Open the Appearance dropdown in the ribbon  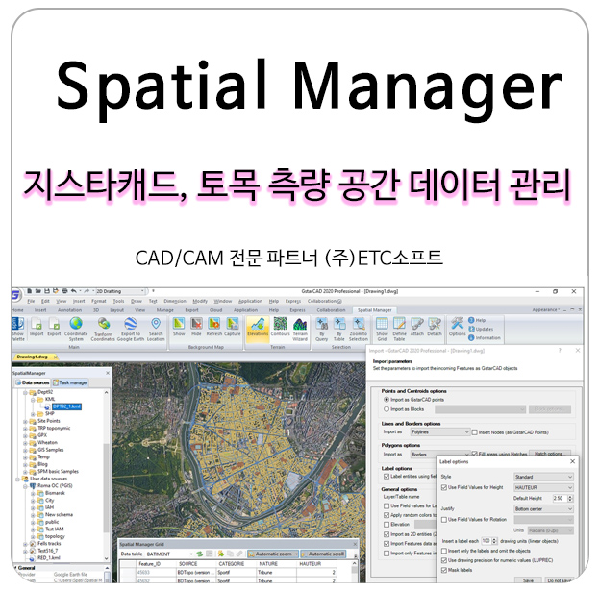click(x=546, y=309)
